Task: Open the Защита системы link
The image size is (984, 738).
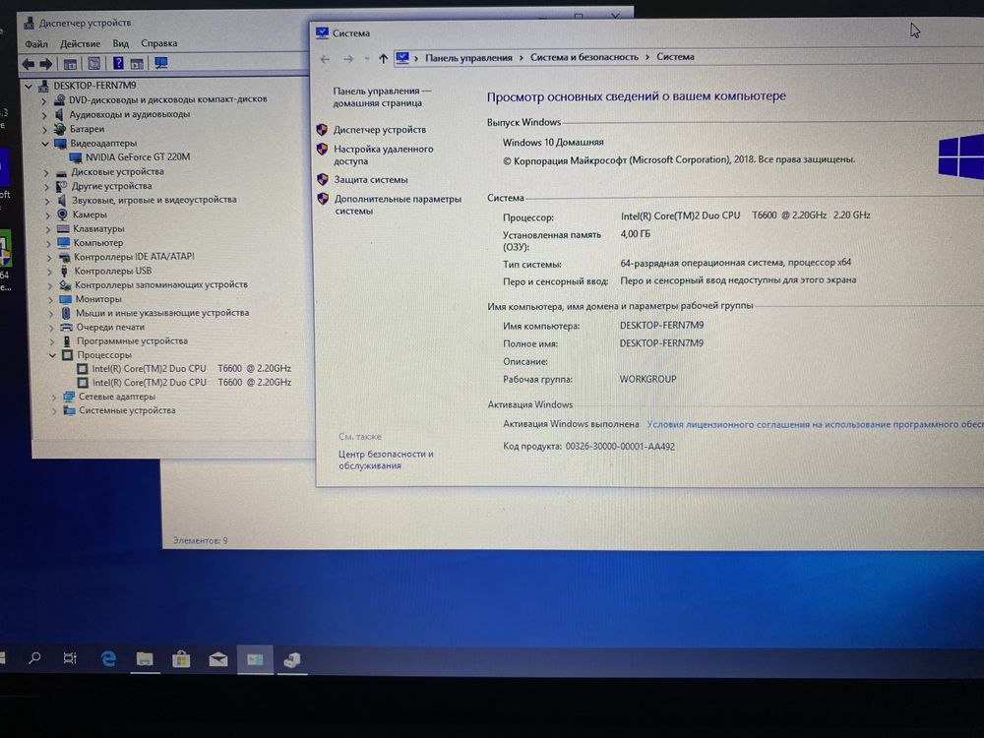Action: point(370,179)
